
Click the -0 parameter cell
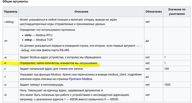coord(11,95)
